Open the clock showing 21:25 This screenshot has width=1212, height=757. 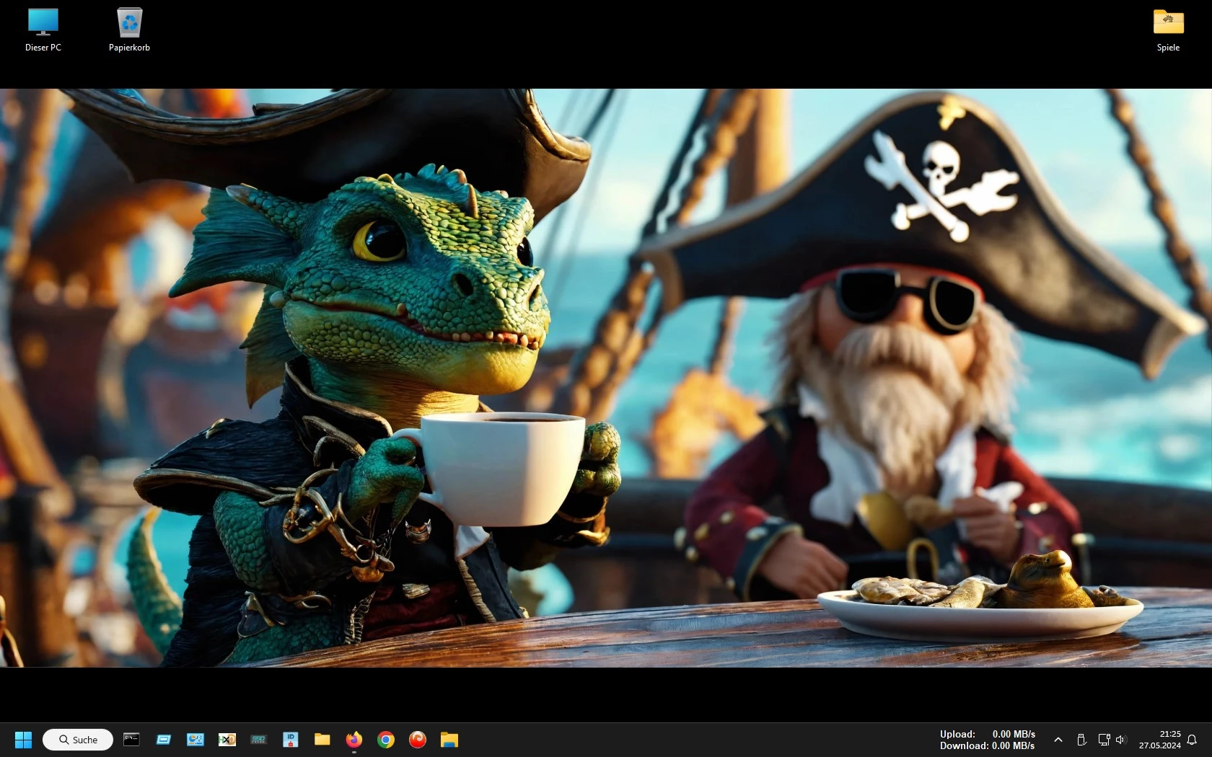[1160, 740]
